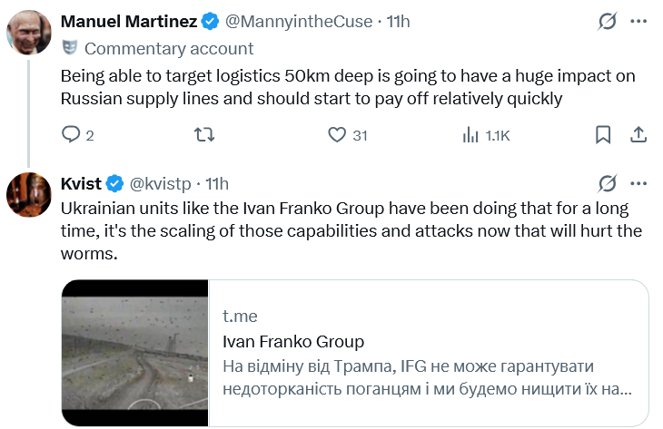Screen dimensions: 663x429
Task: Open Kvist's profile avatar
Action: click(28, 194)
